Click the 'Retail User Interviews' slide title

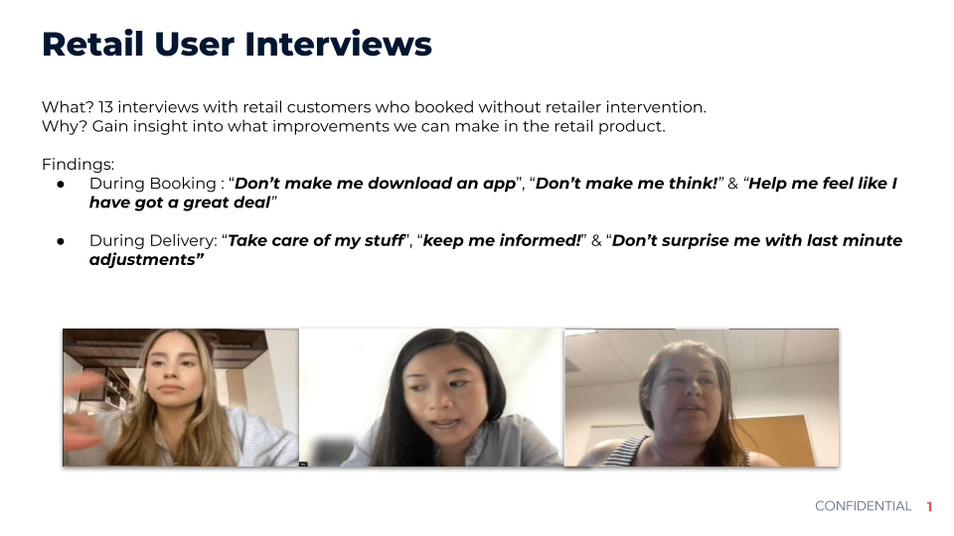click(x=237, y=45)
